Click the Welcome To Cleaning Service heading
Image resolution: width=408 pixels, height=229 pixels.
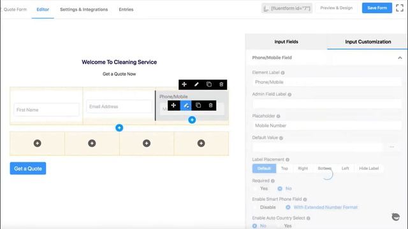click(119, 62)
